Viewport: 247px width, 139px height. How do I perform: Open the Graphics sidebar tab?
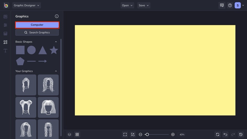coord(5,42)
